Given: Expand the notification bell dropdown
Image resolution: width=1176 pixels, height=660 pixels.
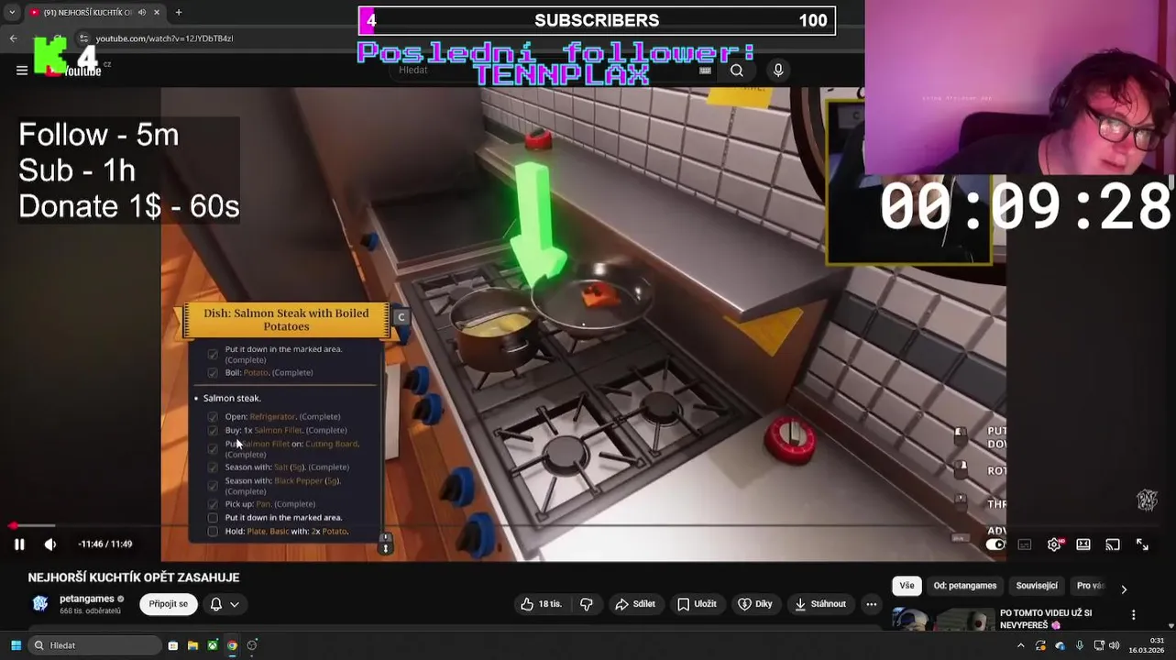Looking at the screenshot, I should [x=235, y=604].
